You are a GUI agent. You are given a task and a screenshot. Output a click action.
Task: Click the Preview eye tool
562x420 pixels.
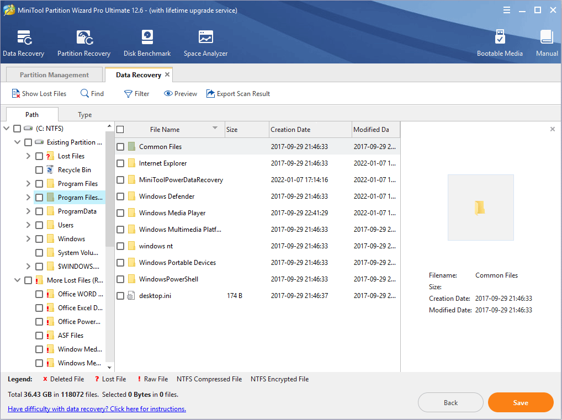181,93
